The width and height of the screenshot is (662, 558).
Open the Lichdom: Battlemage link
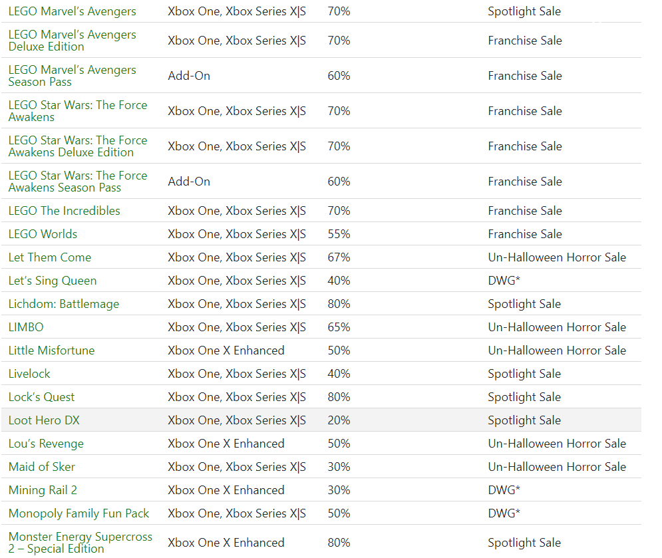pyautogui.click(x=64, y=304)
